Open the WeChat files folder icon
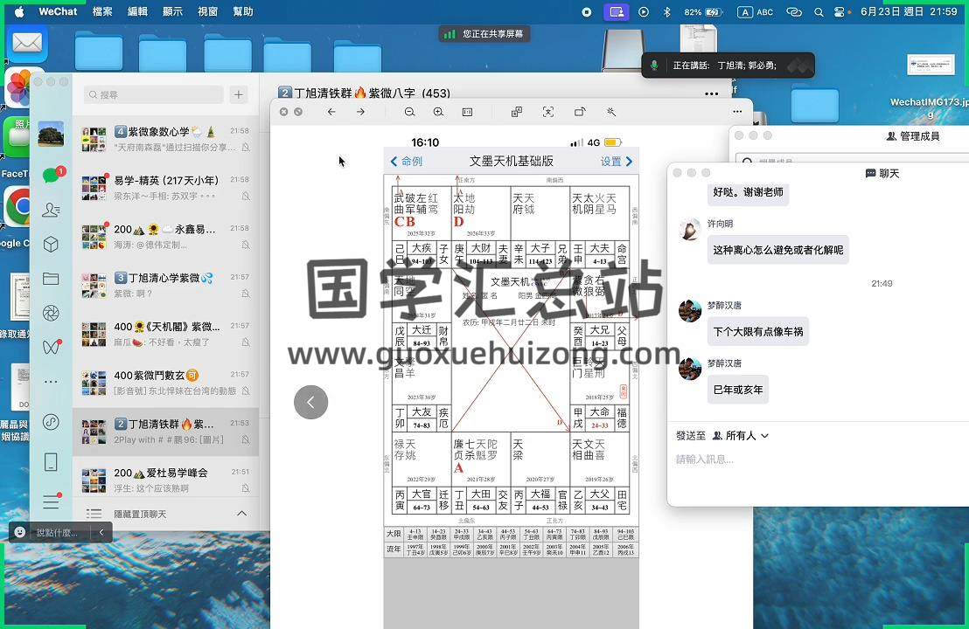Image resolution: width=969 pixels, height=629 pixels. (51, 279)
